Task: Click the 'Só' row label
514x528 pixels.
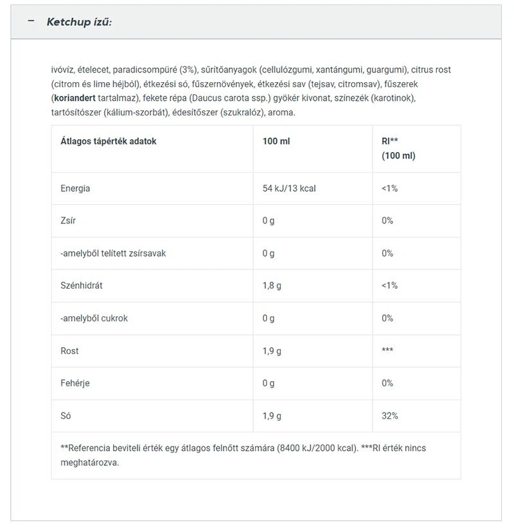Action: (x=66, y=416)
